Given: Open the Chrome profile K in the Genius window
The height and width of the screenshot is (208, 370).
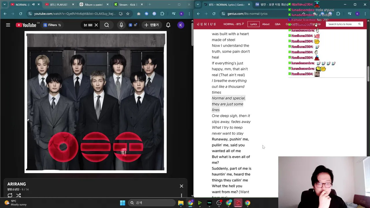Looking at the screenshot, I should pyautogui.click(x=357, y=14).
